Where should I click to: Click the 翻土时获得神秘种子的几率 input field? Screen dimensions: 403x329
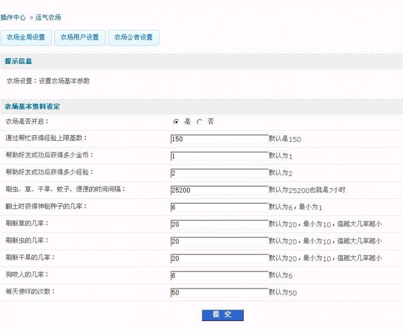pyautogui.click(x=219, y=207)
